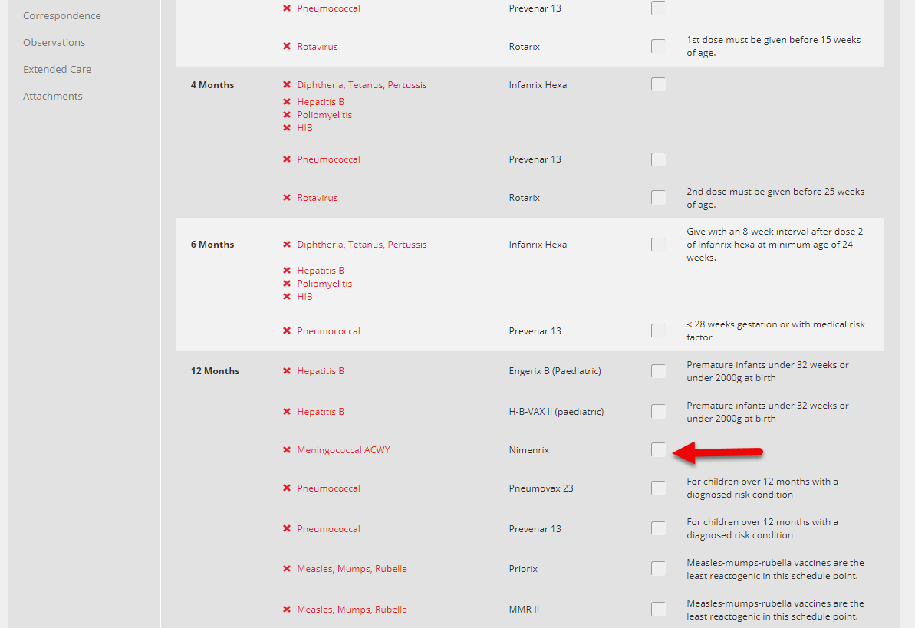Open Priorix Measles, Mumps, Rubella link
Viewport: 915px width, 628px height.
click(x=352, y=569)
